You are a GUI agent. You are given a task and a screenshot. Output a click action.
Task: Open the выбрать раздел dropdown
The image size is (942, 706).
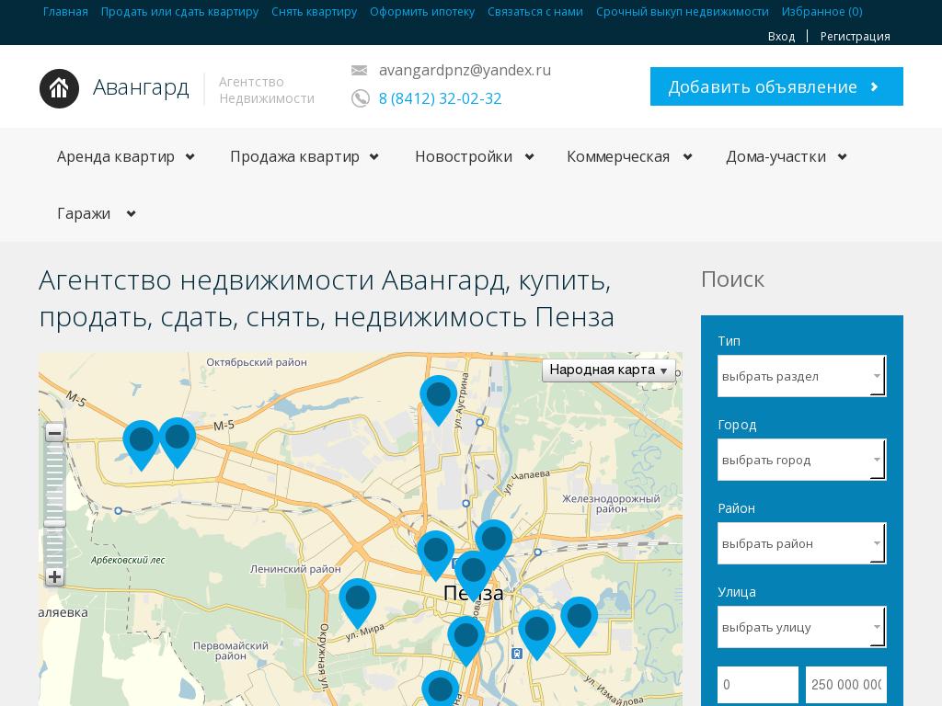pyautogui.click(x=801, y=376)
